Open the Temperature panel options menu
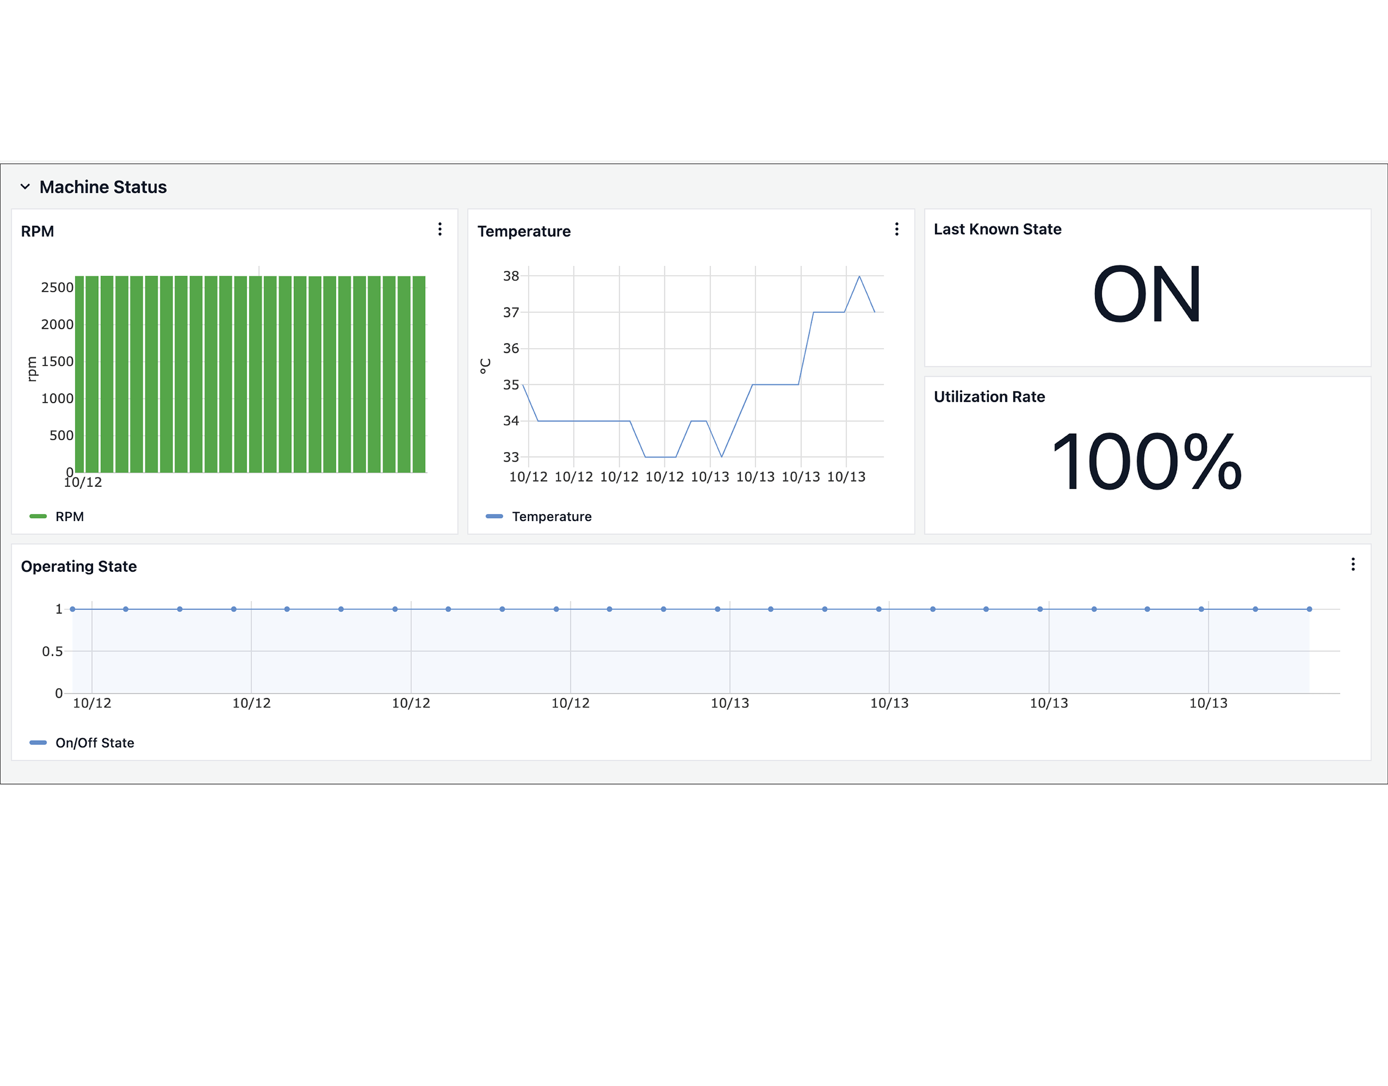The height and width of the screenshot is (1086, 1388). (896, 229)
